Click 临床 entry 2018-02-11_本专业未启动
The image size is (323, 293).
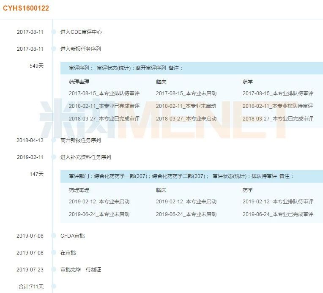[x=186, y=106]
